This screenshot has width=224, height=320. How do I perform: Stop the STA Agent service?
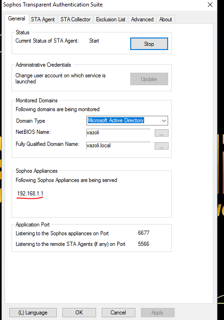tap(149, 44)
